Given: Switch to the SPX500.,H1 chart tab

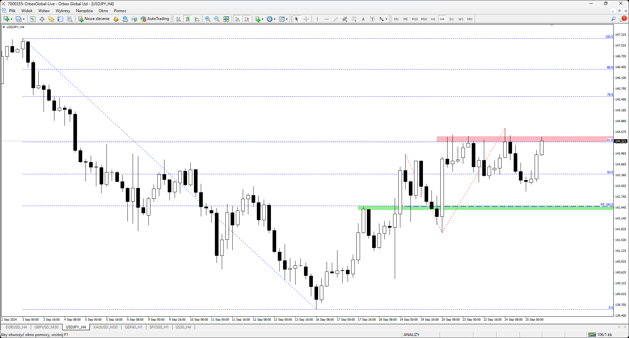Looking at the screenshot, I should point(159,327).
